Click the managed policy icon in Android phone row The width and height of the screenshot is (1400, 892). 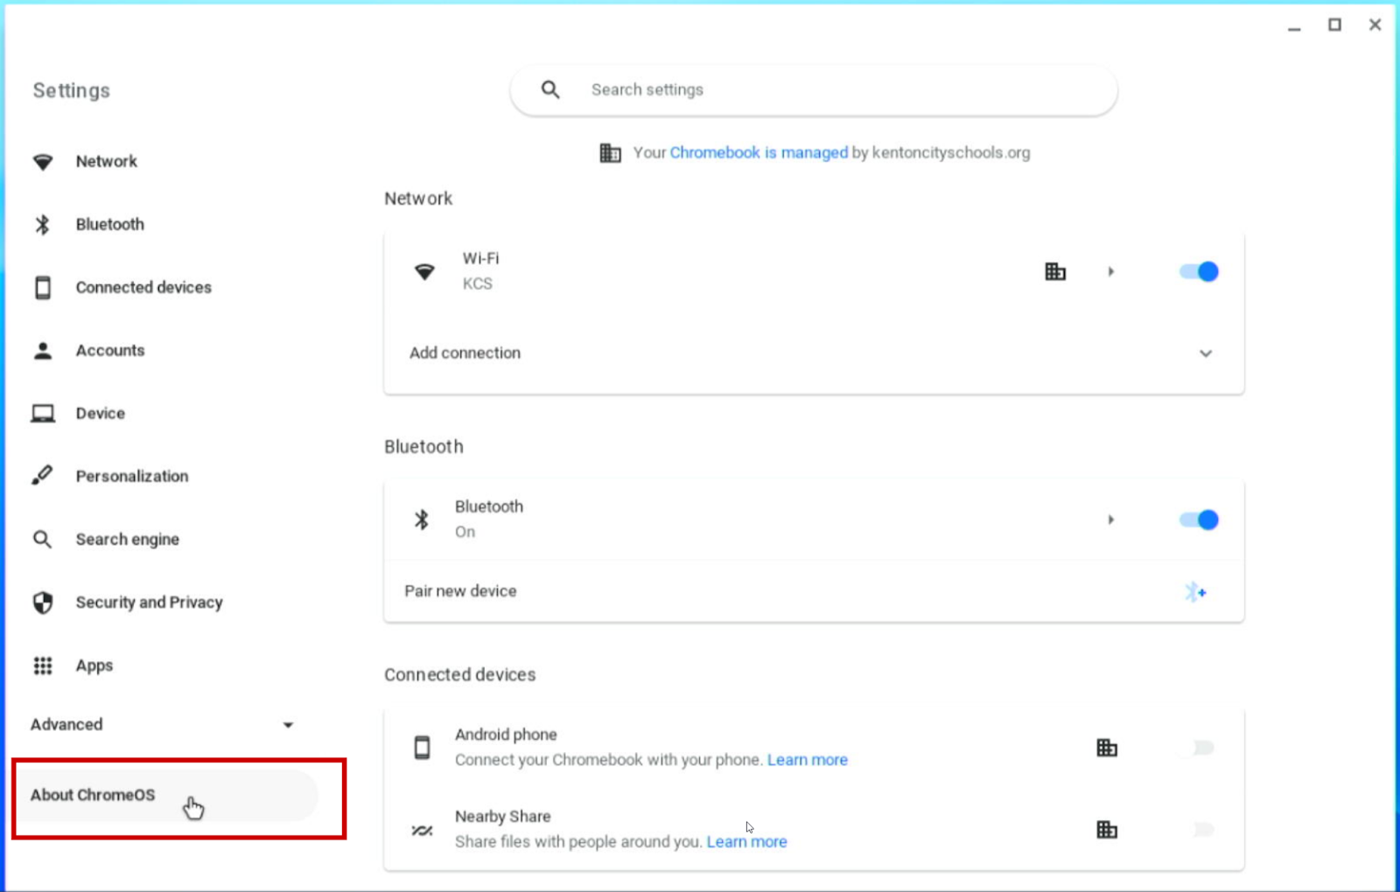pyautogui.click(x=1107, y=748)
